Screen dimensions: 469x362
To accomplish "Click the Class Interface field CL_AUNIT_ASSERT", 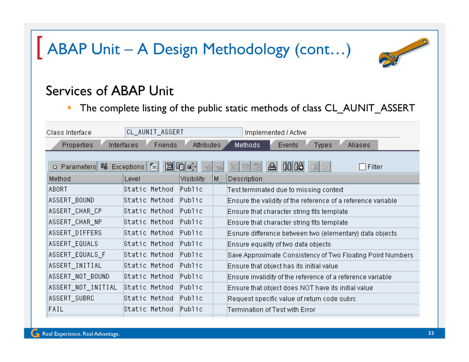I will 183,132.
